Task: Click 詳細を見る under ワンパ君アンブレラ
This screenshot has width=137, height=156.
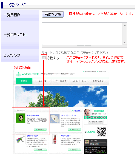Action: (74, 129)
